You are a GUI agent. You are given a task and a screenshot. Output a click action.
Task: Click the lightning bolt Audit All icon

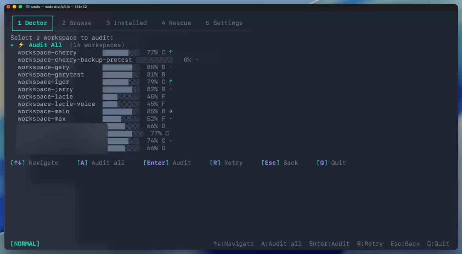pos(21,45)
